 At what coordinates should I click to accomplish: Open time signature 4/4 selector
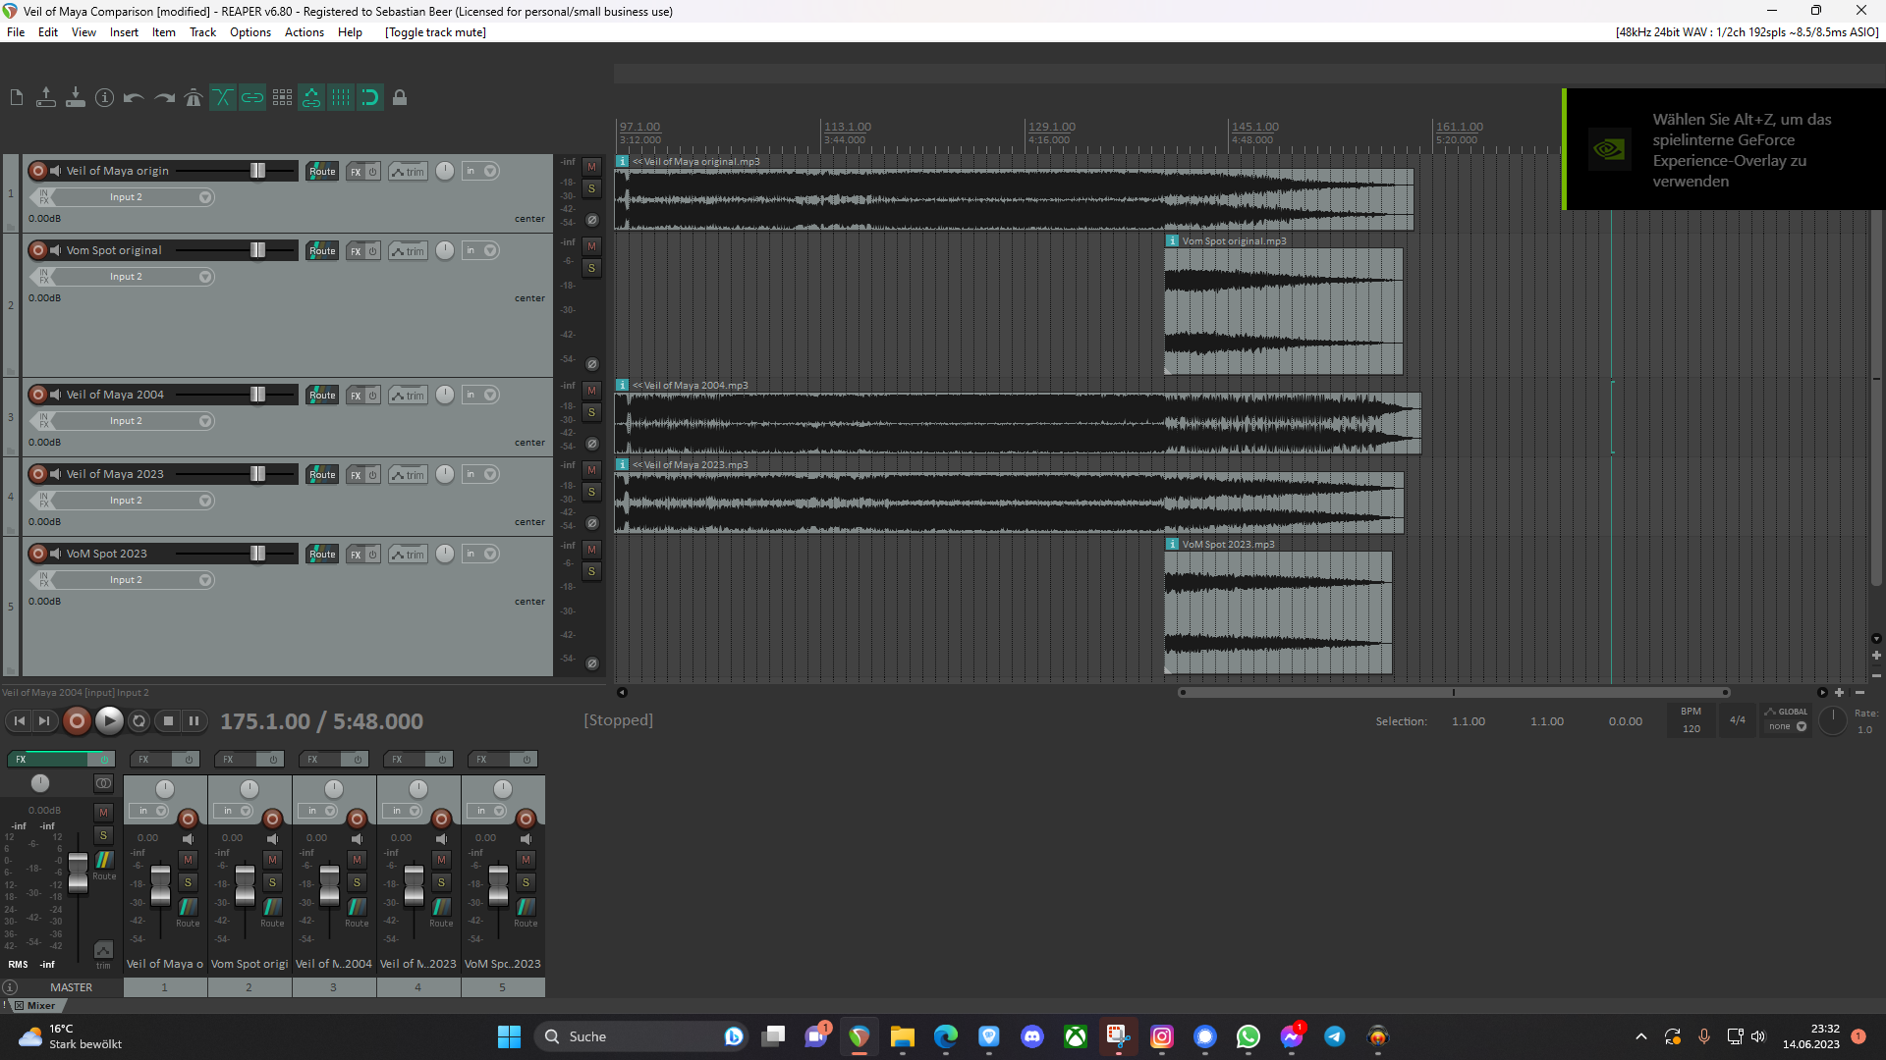tap(1737, 720)
